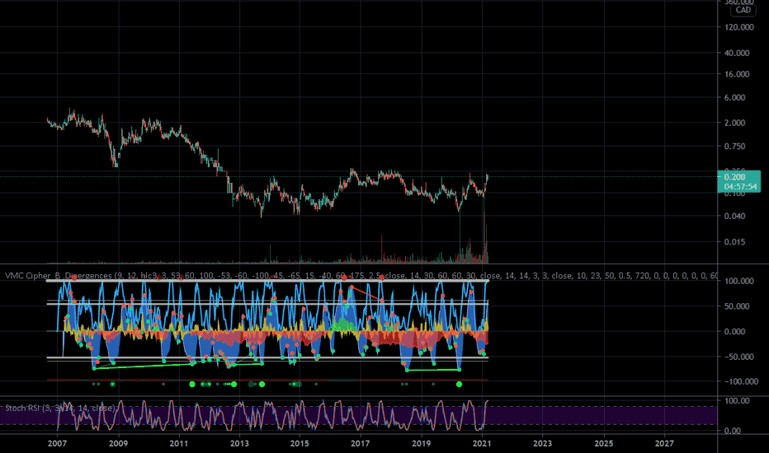Click the 2019 label on the time axis
This screenshot has height=453, width=769.
(x=422, y=443)
